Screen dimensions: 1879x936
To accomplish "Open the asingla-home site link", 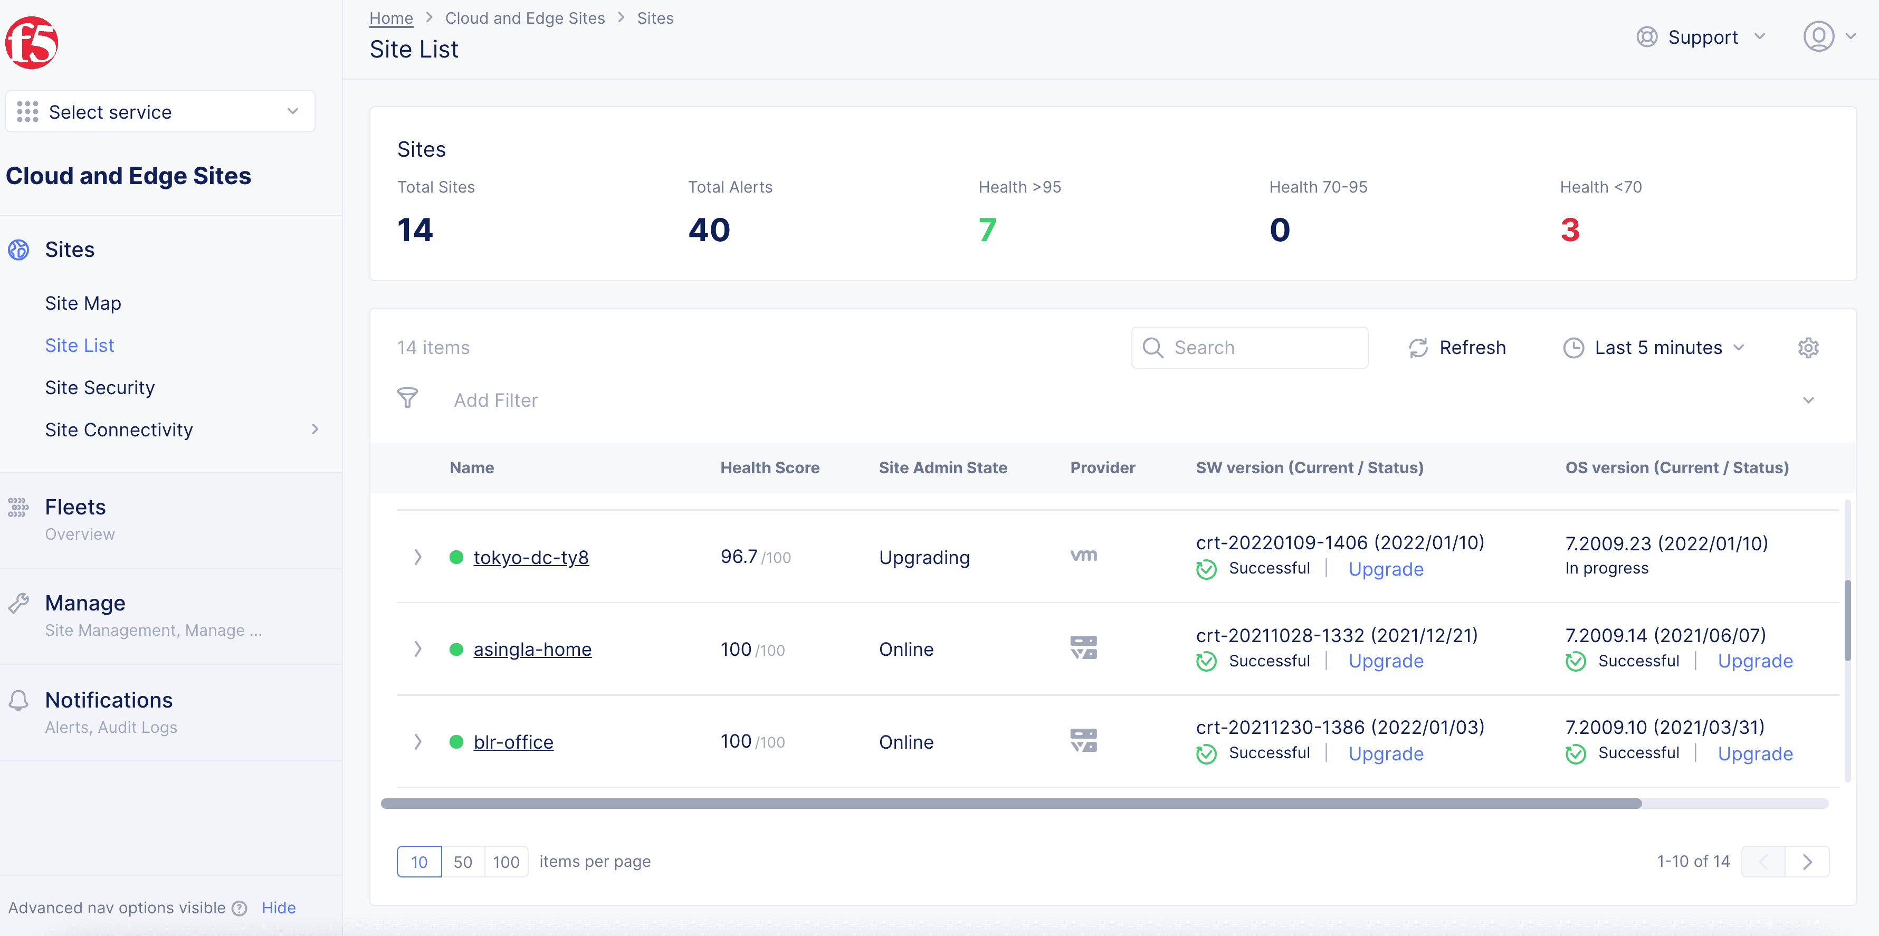I will pyautogui.click(x=532, y=650).
